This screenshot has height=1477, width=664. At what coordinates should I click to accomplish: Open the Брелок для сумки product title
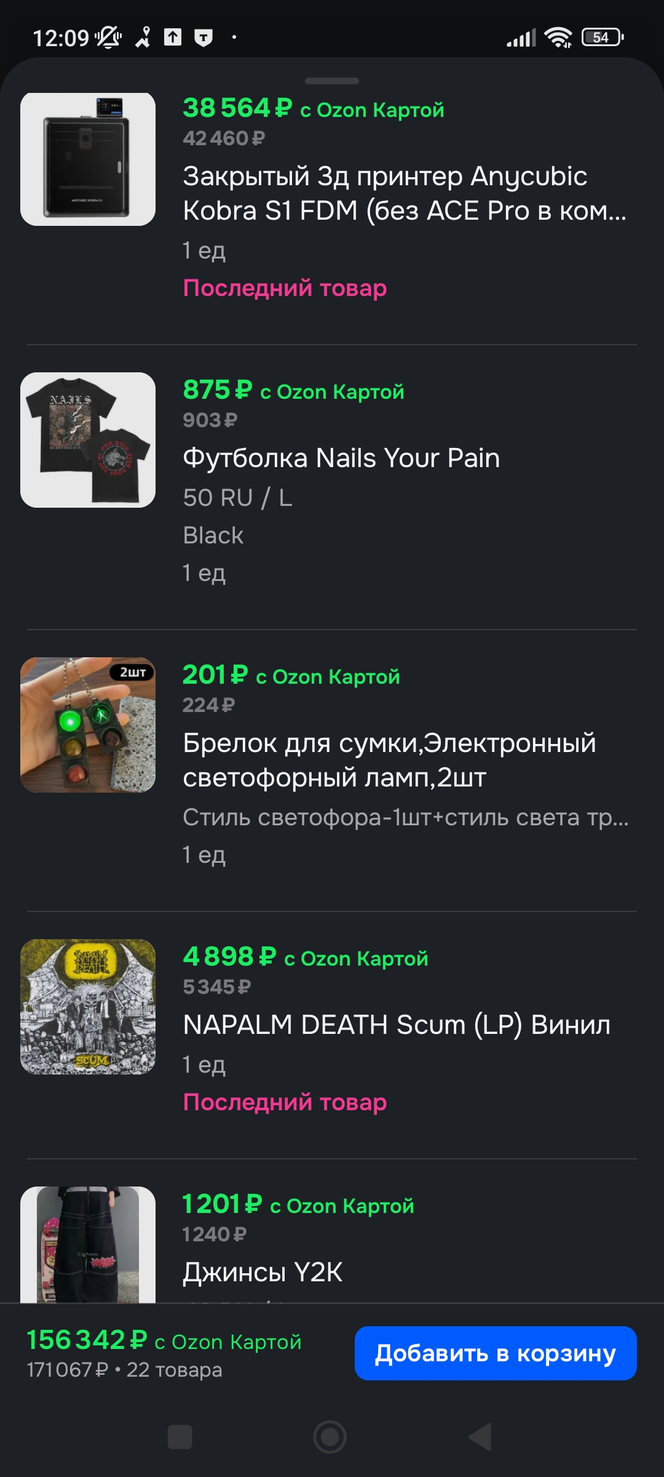tap(390, 760)
